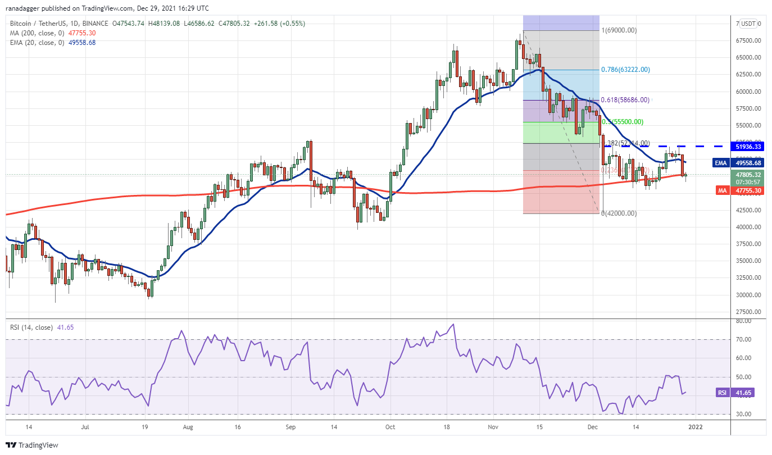Click the blue 51936.33 price tag
The height and width of the screenshot is (455, 772).
(747, 146)
